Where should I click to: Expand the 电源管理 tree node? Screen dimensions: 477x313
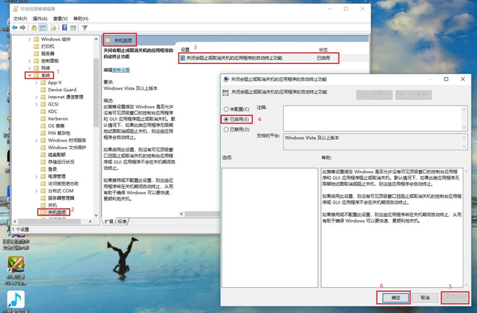tap(36, 177)
